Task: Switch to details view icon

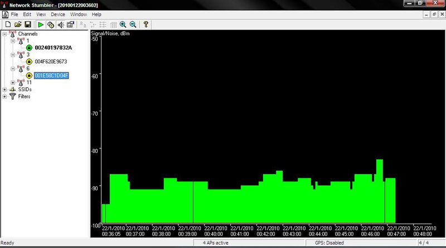Action: 113,24
